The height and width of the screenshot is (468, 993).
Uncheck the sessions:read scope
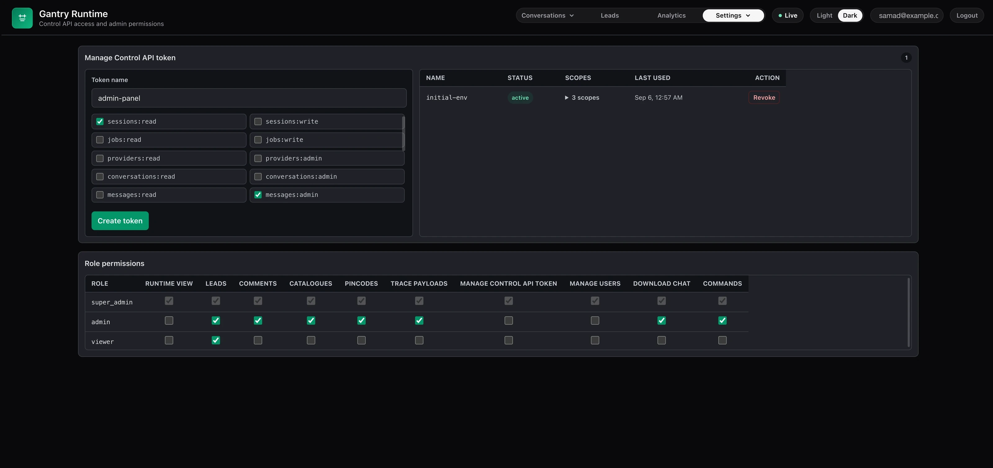pyautogui.click(x=100, y=121)
